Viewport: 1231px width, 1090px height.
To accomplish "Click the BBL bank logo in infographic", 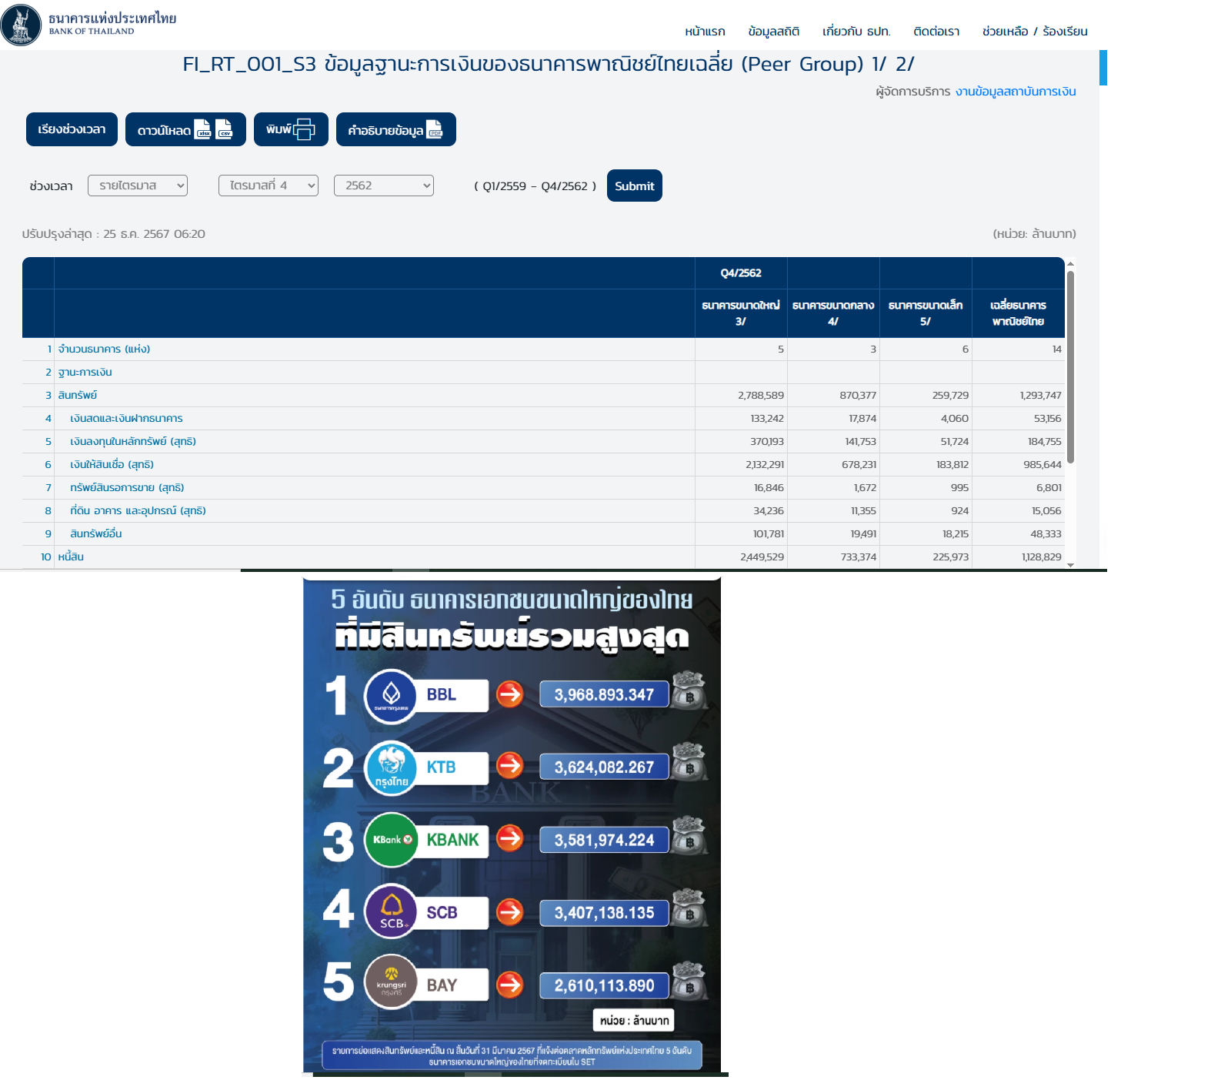I will click(x=391, y=696).
